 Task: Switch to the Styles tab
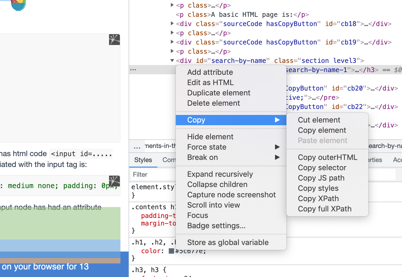point(143,160)
